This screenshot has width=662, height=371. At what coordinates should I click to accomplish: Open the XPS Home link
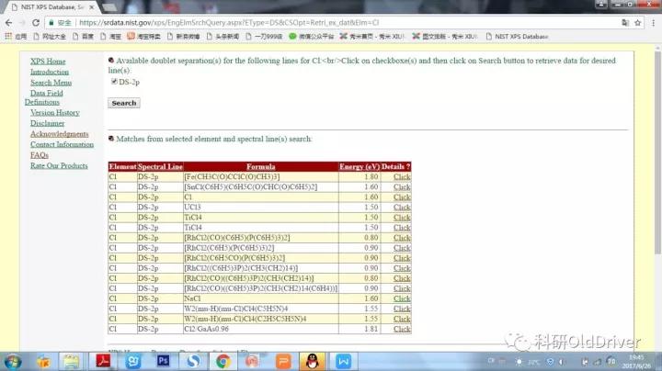[48, 62]
